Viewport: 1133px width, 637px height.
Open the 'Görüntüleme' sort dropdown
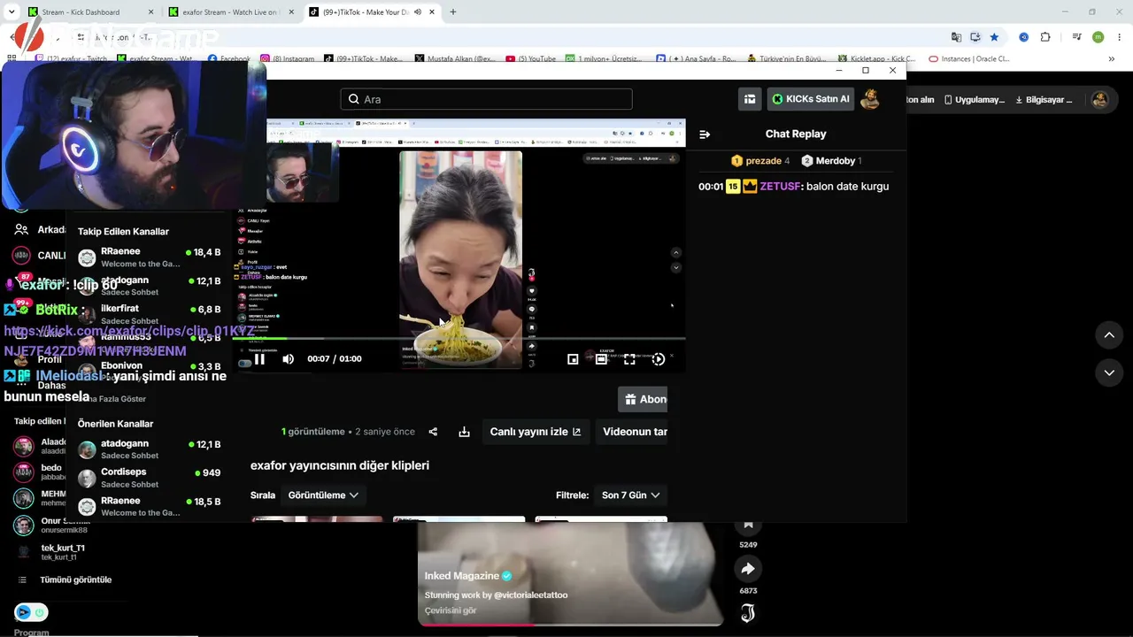click(x=324, y=495)
